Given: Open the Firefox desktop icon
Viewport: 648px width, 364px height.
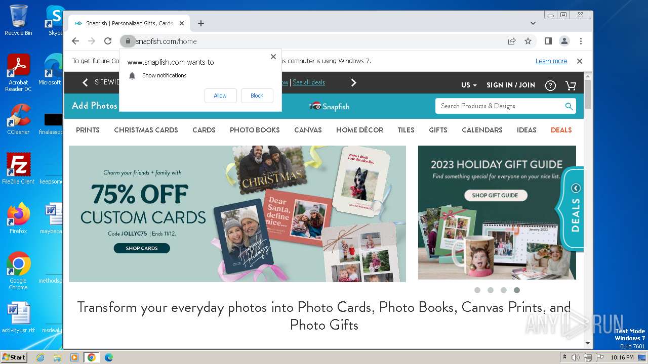Looking at the screenshot, I should tap(18, 218).
